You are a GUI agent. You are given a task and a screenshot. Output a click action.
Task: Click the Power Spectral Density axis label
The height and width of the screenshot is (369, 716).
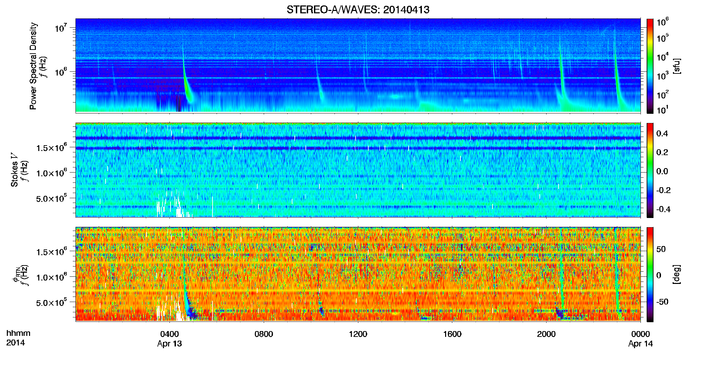[33, 66]
